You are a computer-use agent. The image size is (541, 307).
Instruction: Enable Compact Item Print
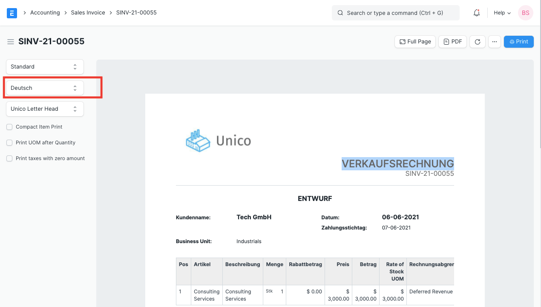click(x=9, y=127)
